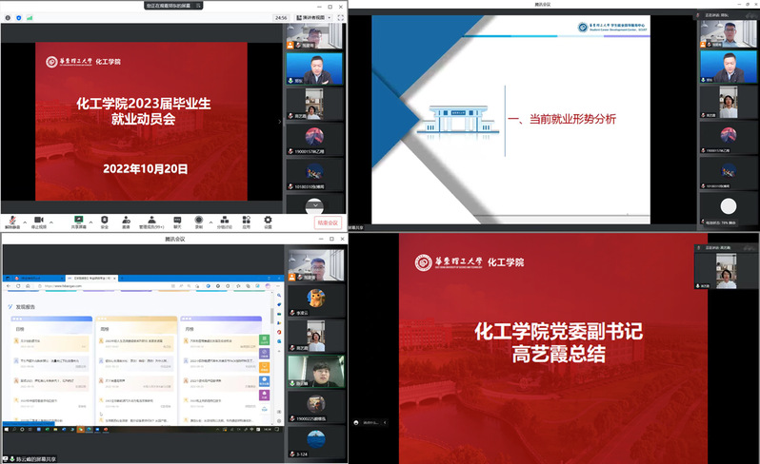Screen dimensions: 760x464
Task: Open the speaker view dropdown (演讲者视图)
Action: [312, 17]
